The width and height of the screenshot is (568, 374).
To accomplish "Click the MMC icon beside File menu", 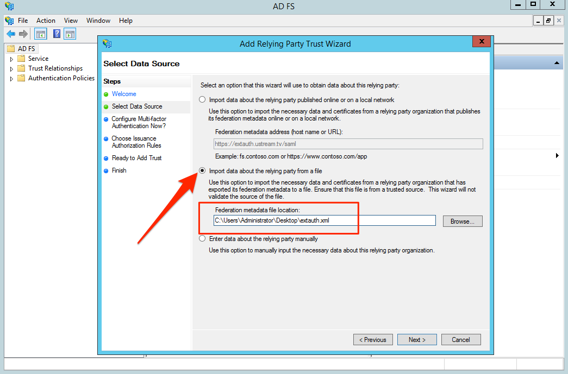I will pos(9,21).
